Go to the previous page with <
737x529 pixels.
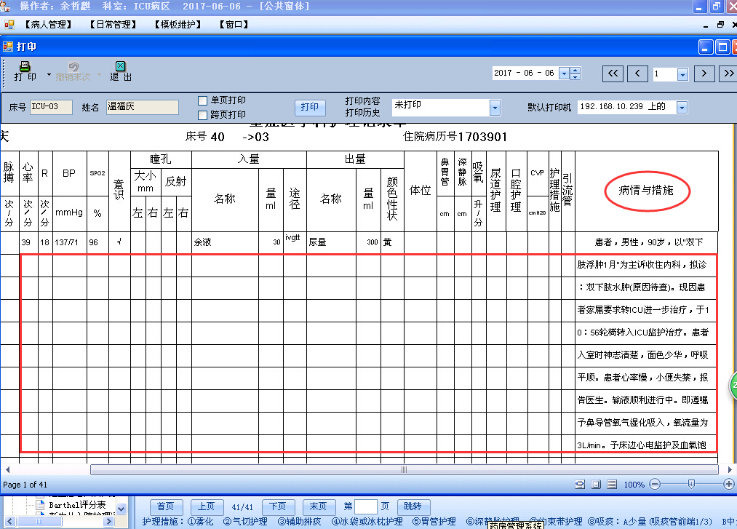[637, 73]
